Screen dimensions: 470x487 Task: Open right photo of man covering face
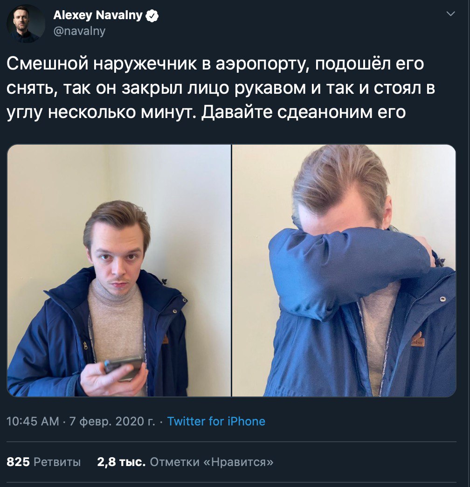344,271
